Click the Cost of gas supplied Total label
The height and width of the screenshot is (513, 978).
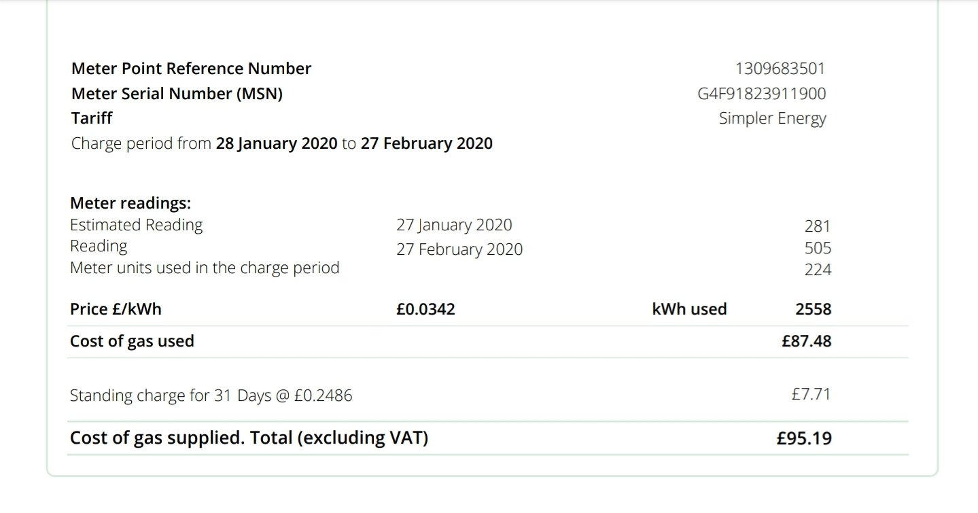[249, 438]
